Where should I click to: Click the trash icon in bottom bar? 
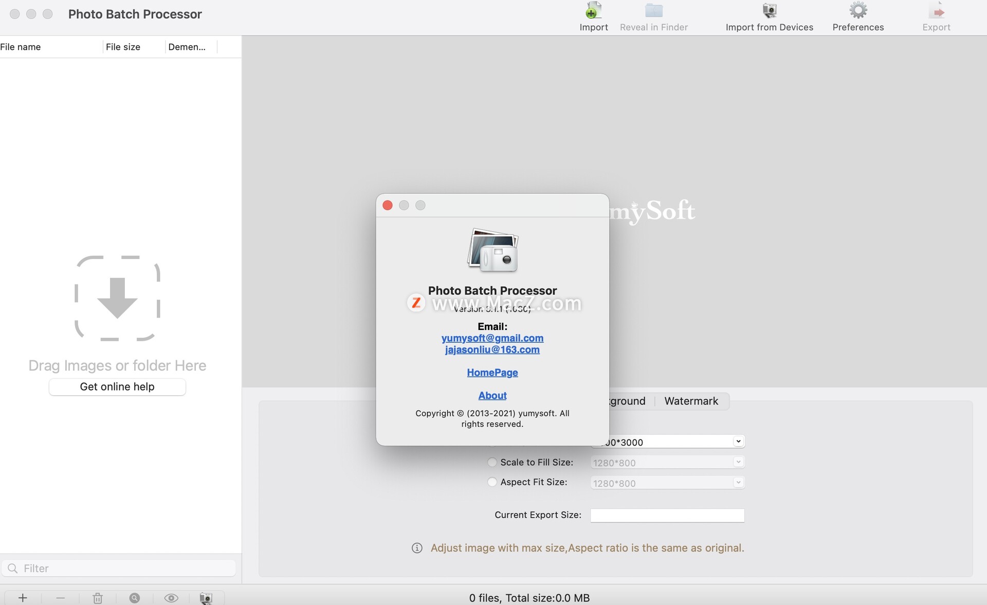(x=98, y=598)
